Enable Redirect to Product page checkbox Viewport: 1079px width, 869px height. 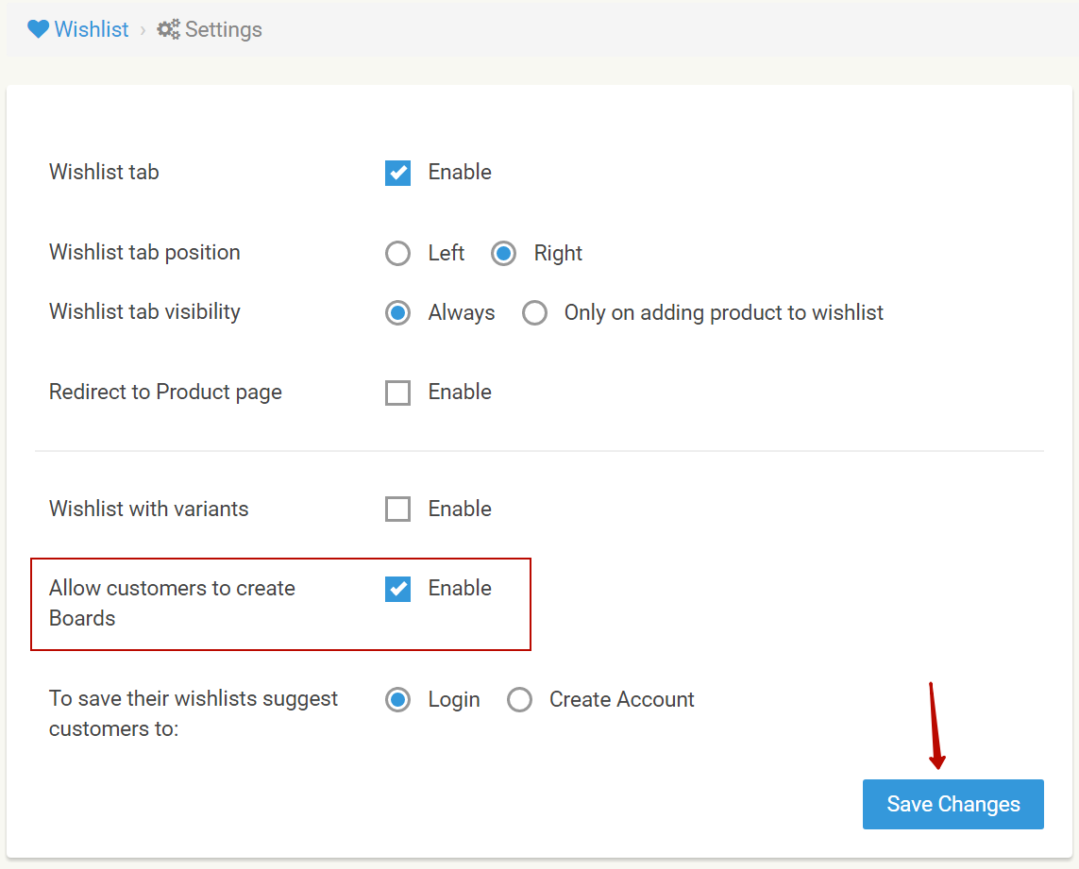397,393
